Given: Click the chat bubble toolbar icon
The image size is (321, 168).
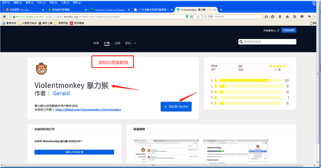Looking at the screenshot, I should point(302,17).
